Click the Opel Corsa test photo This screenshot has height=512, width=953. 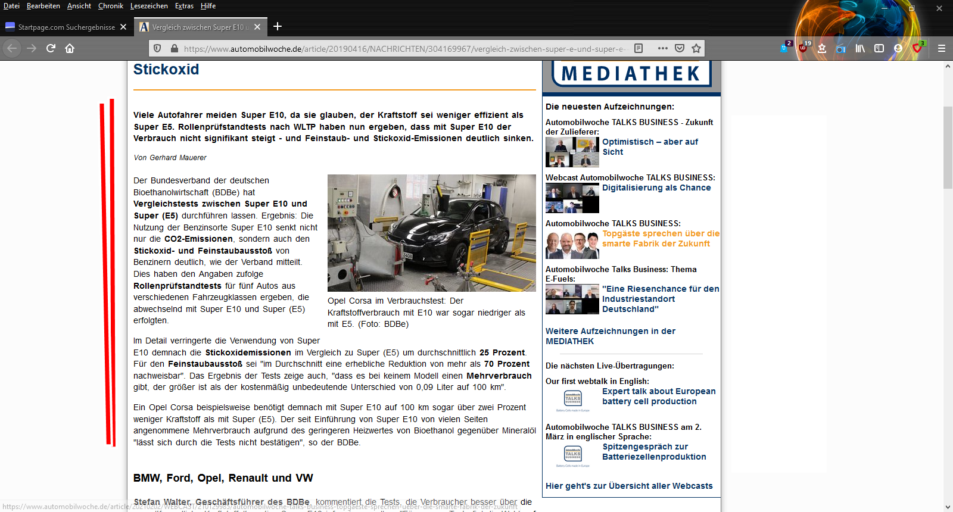[431, 233]
